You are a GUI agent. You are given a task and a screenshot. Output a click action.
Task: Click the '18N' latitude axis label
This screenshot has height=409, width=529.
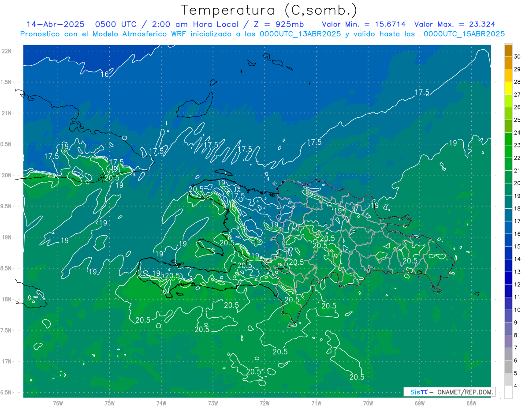click(x=7, y=300)
